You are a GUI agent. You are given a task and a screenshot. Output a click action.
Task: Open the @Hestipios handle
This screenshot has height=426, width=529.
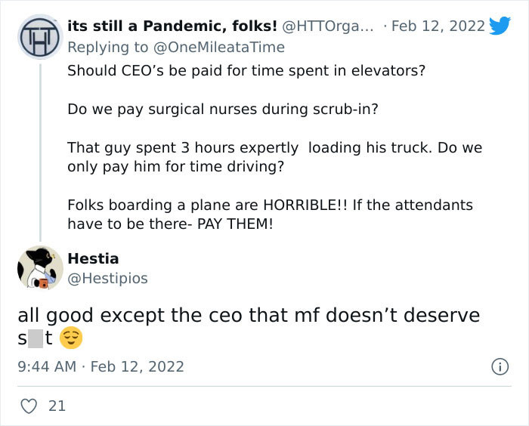(107, 279)
